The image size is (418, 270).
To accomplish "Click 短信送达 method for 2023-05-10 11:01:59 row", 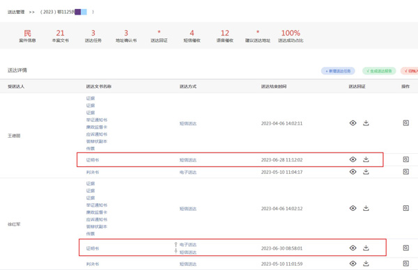I will pyautogui.click(x=188, y=264).
